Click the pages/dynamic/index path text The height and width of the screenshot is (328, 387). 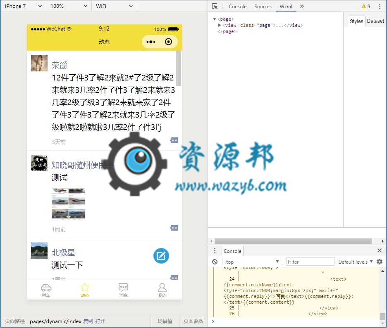[x=55, y=321]
